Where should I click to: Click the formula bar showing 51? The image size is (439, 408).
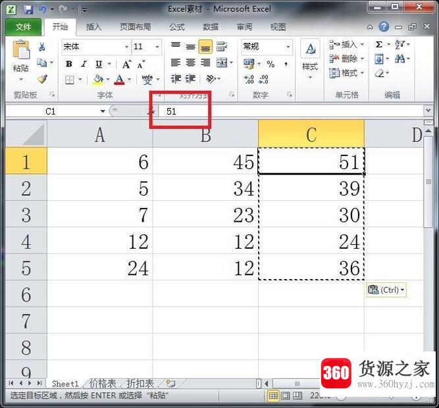coord(291,111)
